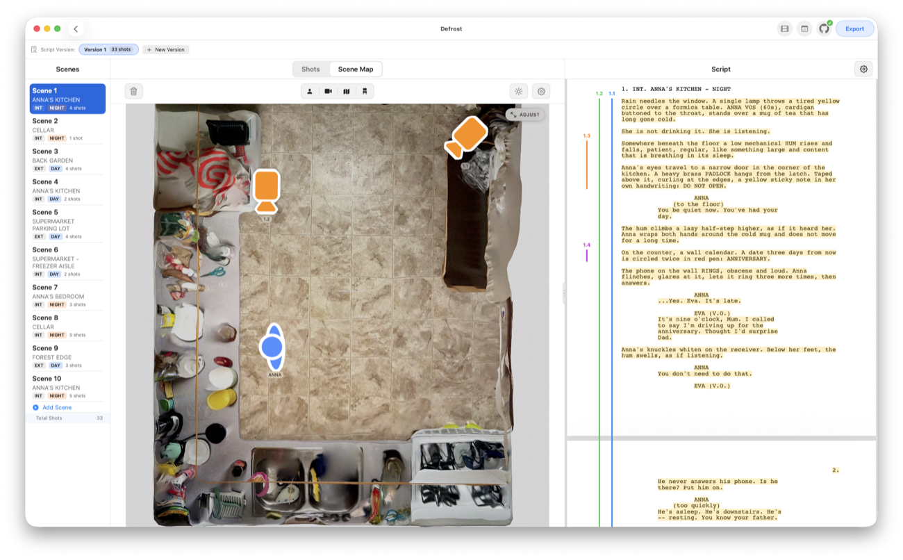The image size is (903, 560).
Task: Select orange camera marker 1.1
Action: (x=466, y=136)
